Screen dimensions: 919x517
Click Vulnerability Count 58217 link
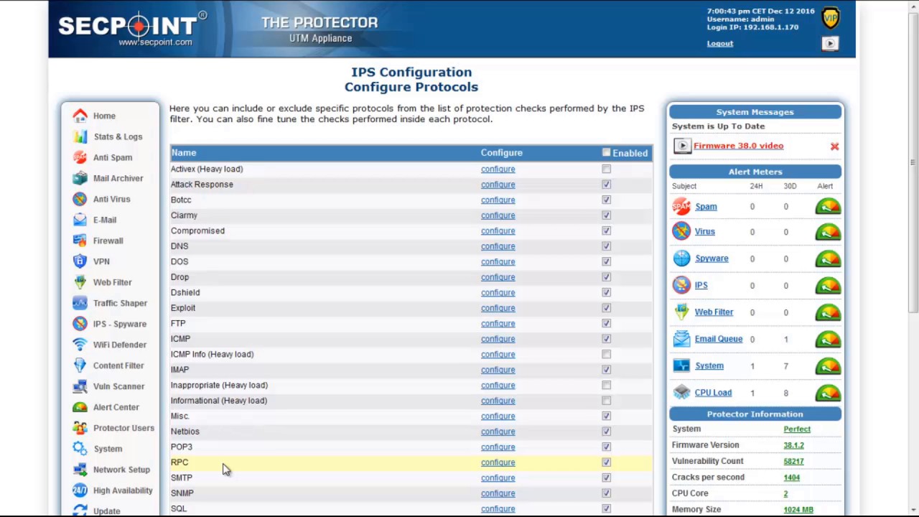(793, 461)
